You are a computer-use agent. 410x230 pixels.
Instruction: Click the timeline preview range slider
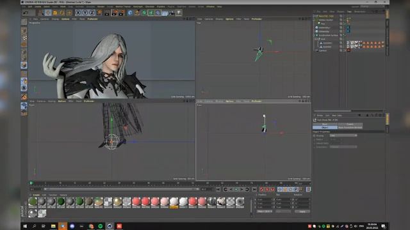122,189
